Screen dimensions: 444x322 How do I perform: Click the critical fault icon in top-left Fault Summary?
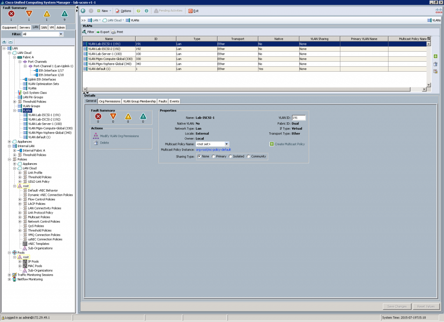(x=11, y=13)
